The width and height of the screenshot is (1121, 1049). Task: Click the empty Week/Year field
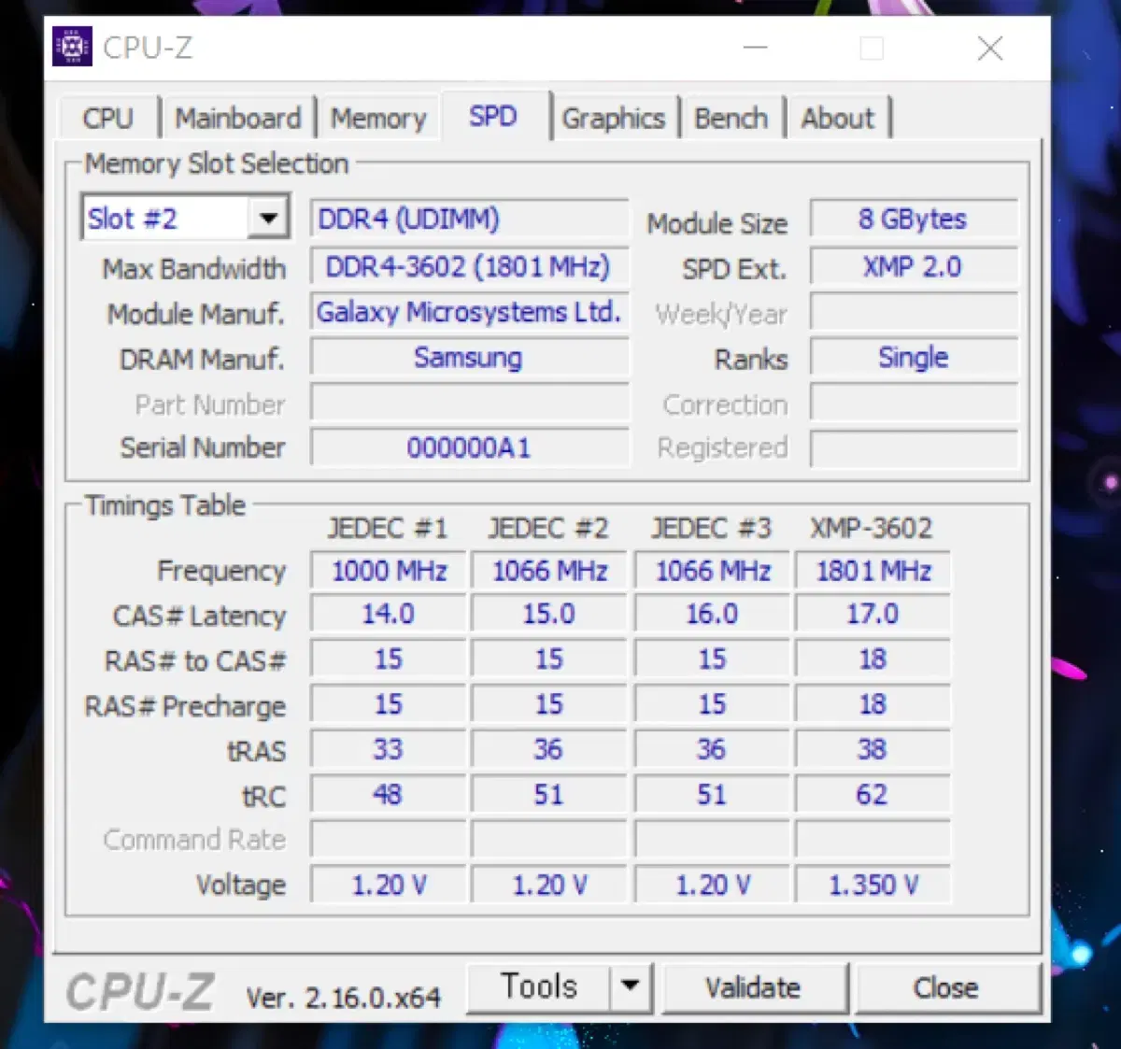914,312
